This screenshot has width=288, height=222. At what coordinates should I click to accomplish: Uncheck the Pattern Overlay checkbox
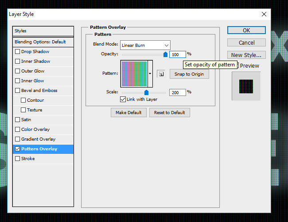(17, 149)
